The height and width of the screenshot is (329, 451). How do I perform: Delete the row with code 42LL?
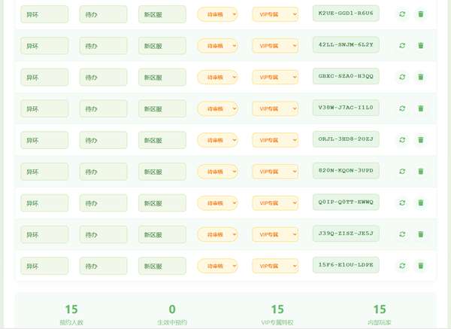click(x=420, y=45)
